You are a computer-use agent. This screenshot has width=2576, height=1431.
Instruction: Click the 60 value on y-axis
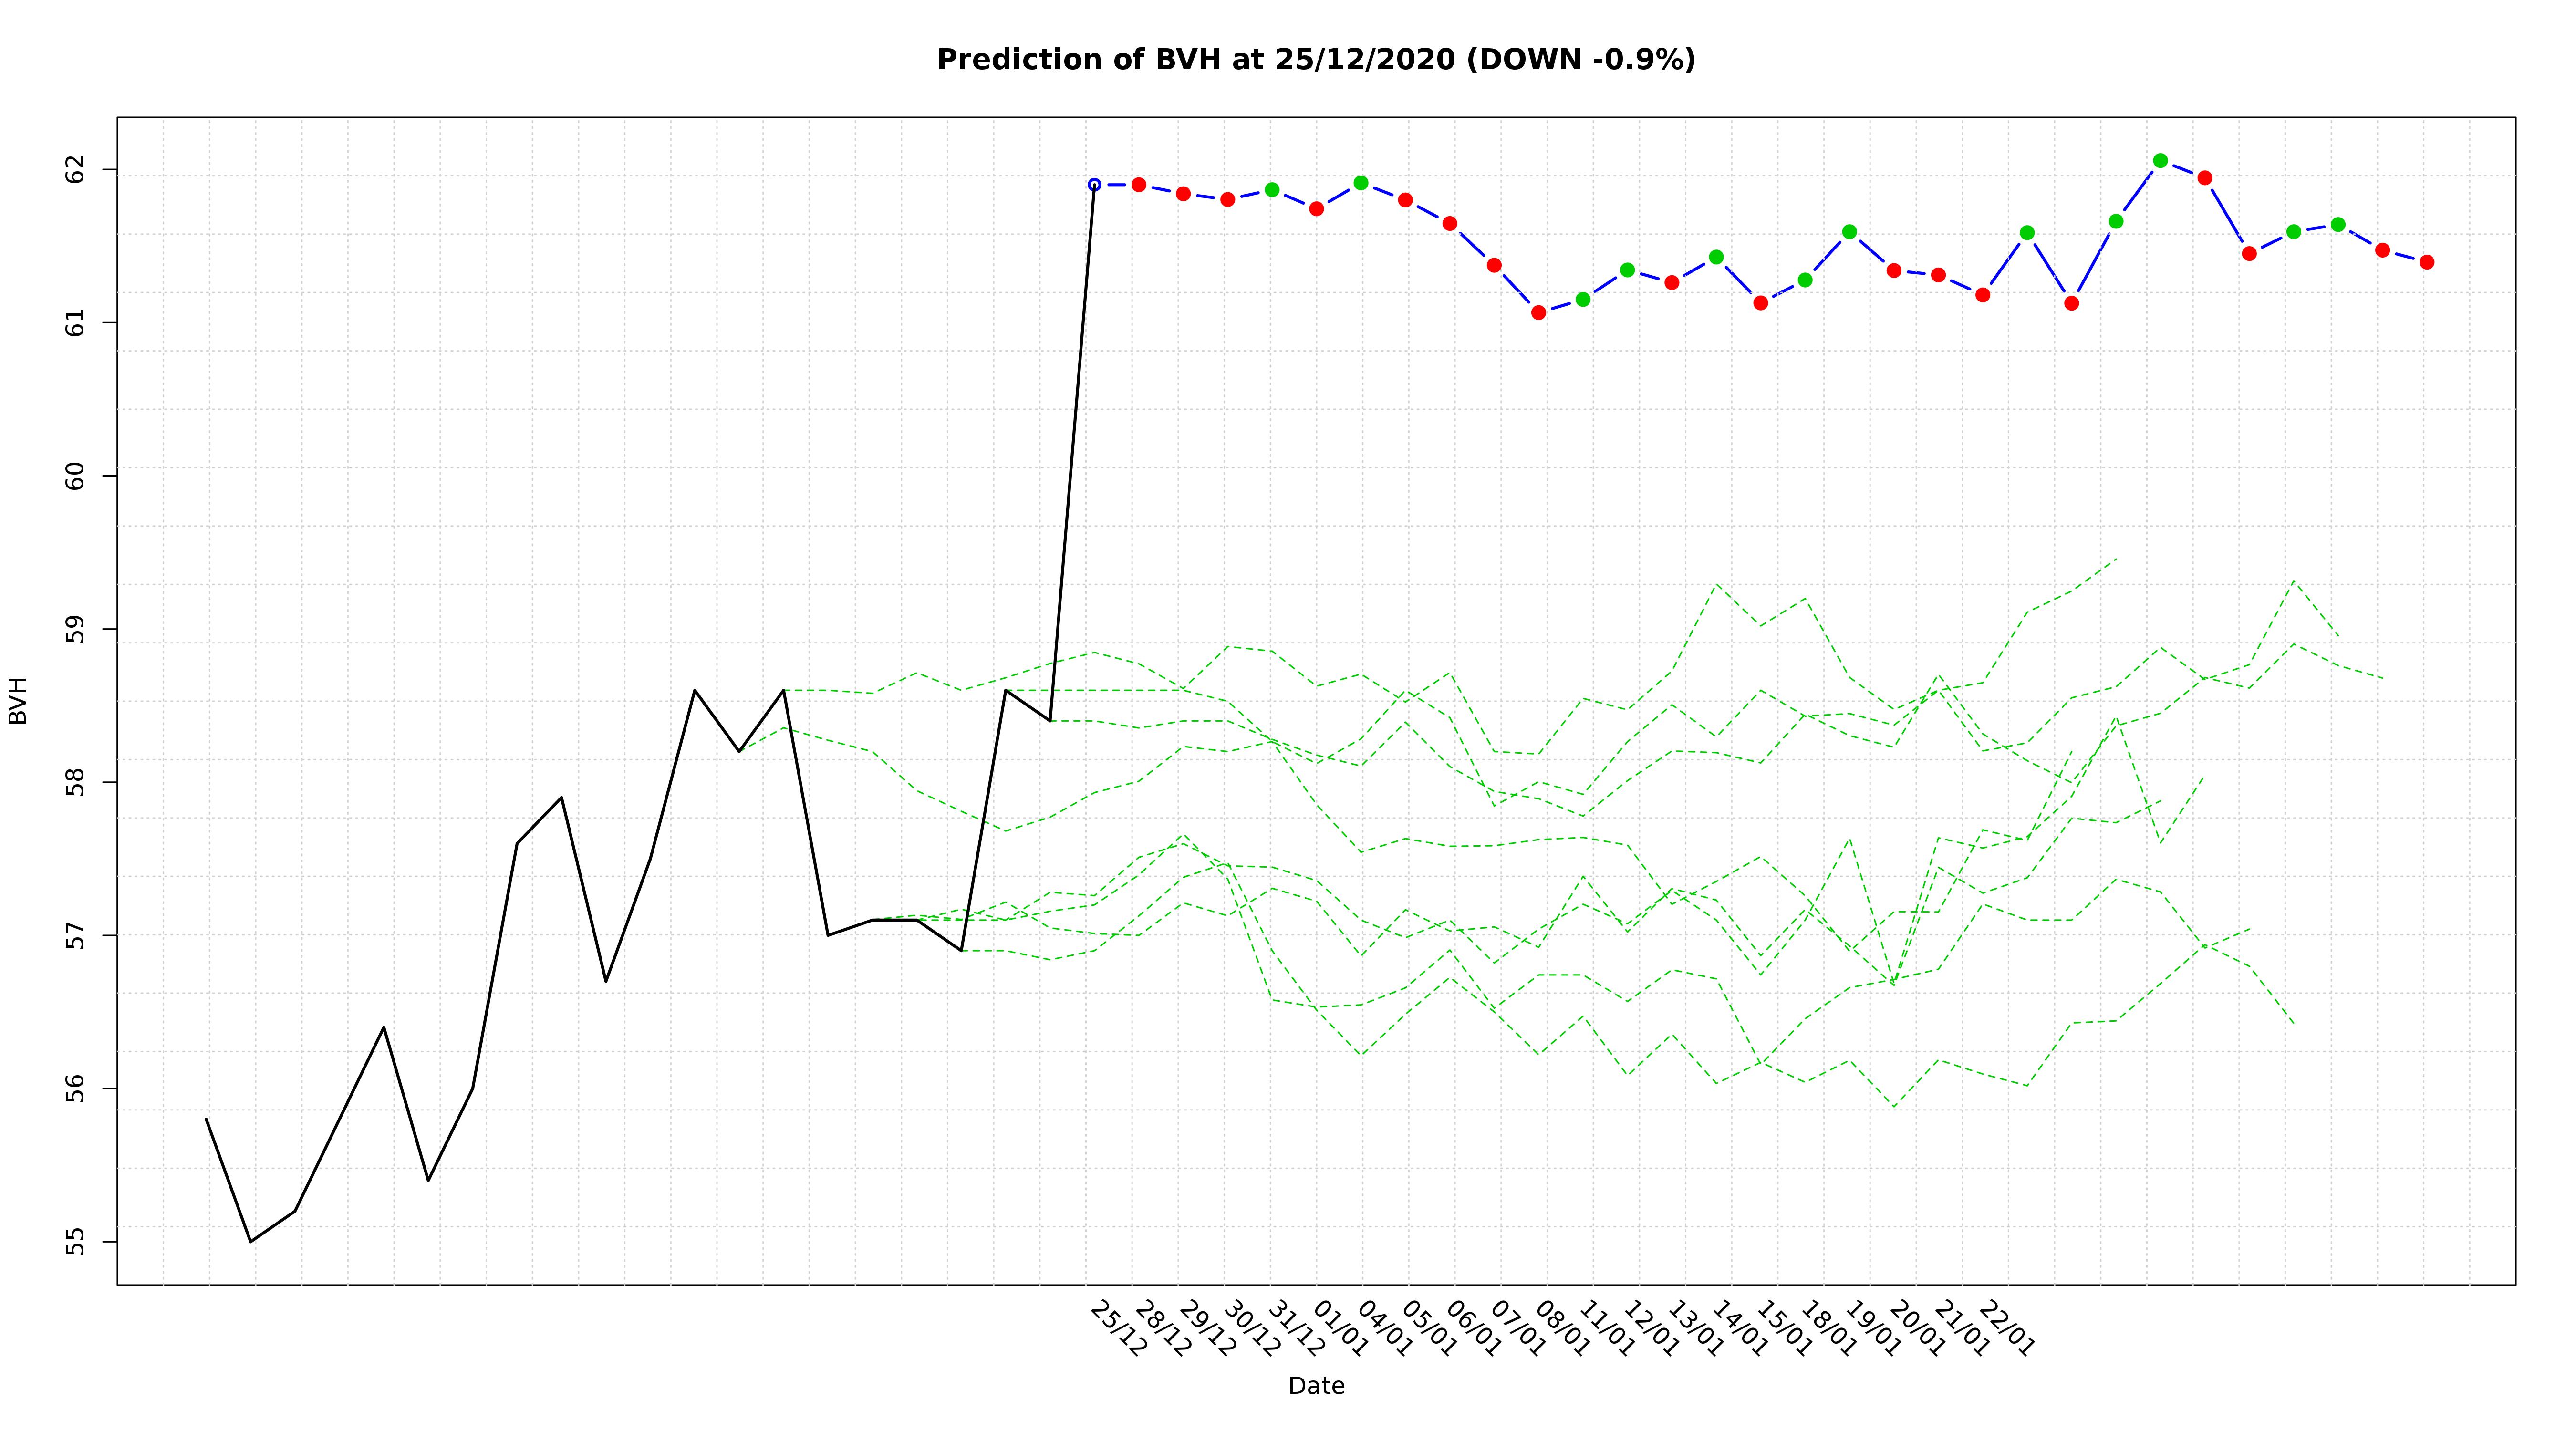[76, 476]
